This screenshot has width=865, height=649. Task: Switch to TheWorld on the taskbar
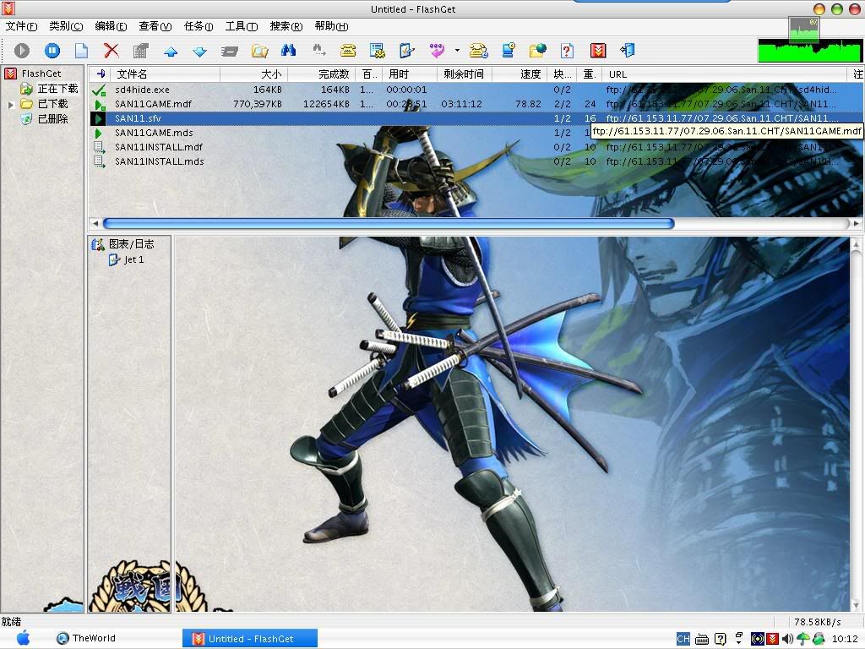(x=86, y=639)
